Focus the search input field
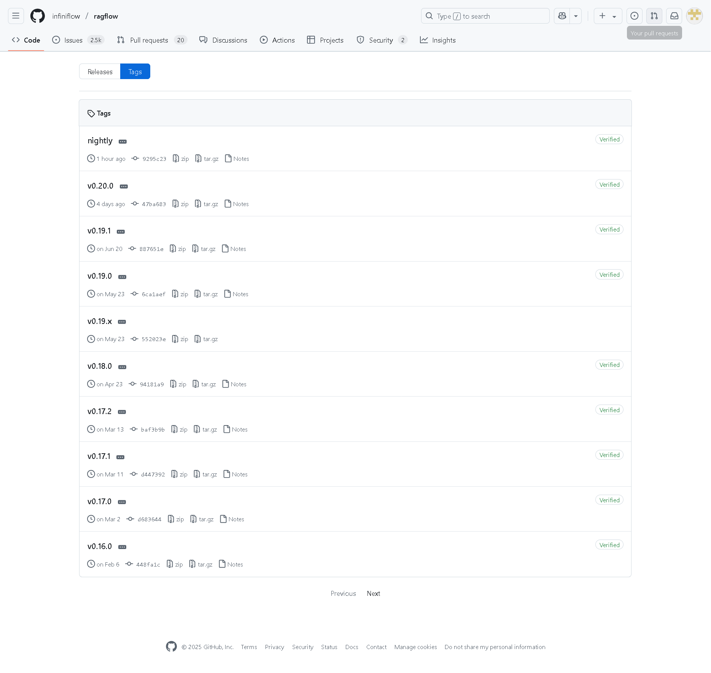The width and height of the screenshot is (711, 673). tap(485, 16)
